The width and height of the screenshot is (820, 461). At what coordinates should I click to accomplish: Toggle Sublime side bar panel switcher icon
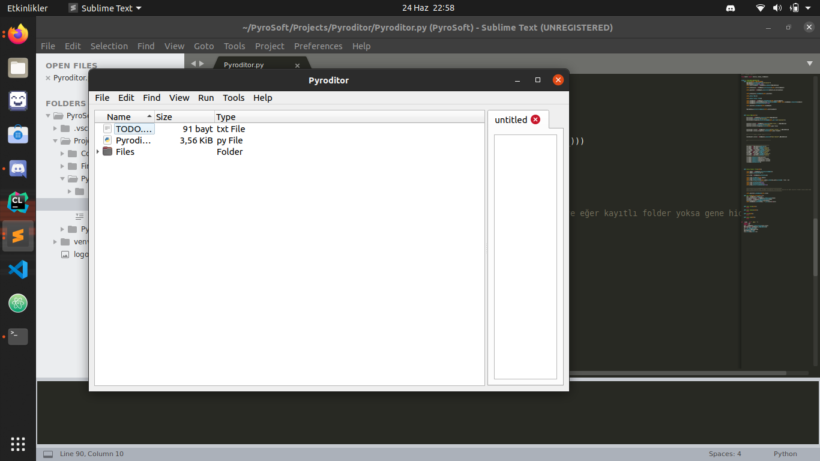point(48,454)
